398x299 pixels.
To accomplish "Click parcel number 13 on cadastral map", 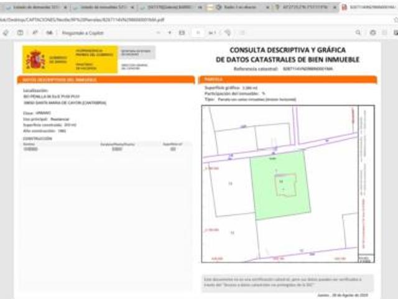I will 230,183.
